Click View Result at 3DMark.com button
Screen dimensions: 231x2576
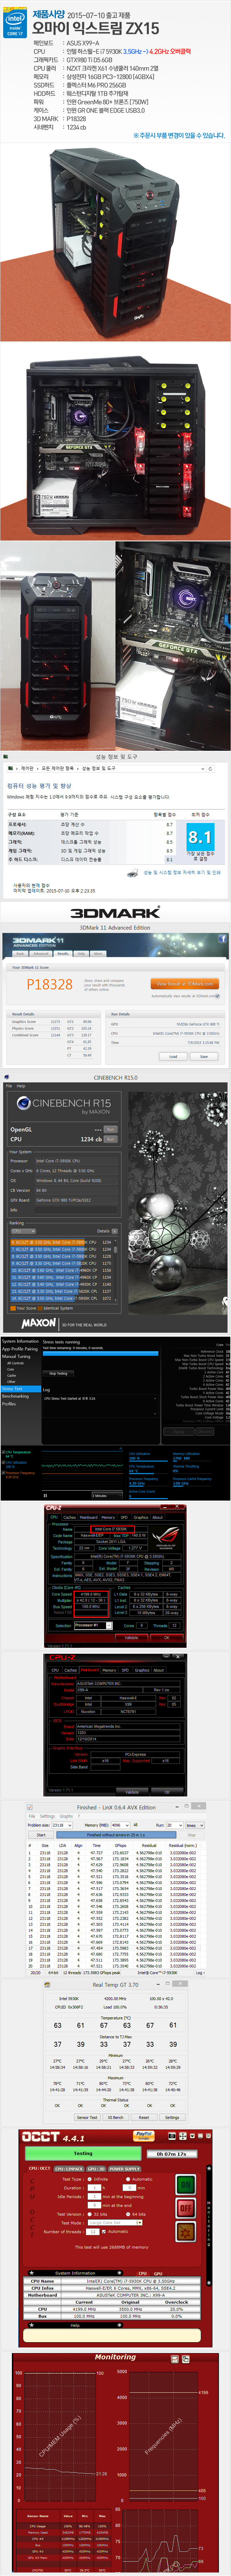click(185, 984)
